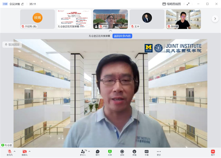Unmute the microphone in the bottom toolbar
Viewport: 221px width, 158px height.
pos(10,152)
